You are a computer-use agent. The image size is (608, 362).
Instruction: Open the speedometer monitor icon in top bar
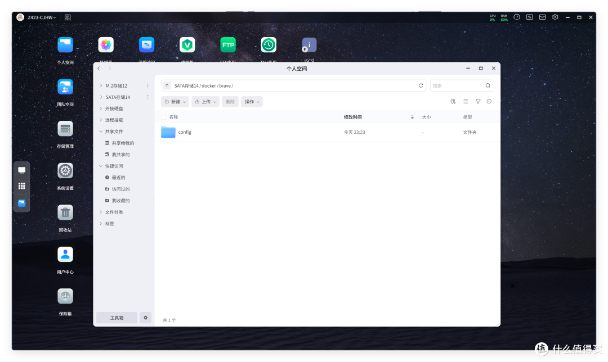click(516, 17)
